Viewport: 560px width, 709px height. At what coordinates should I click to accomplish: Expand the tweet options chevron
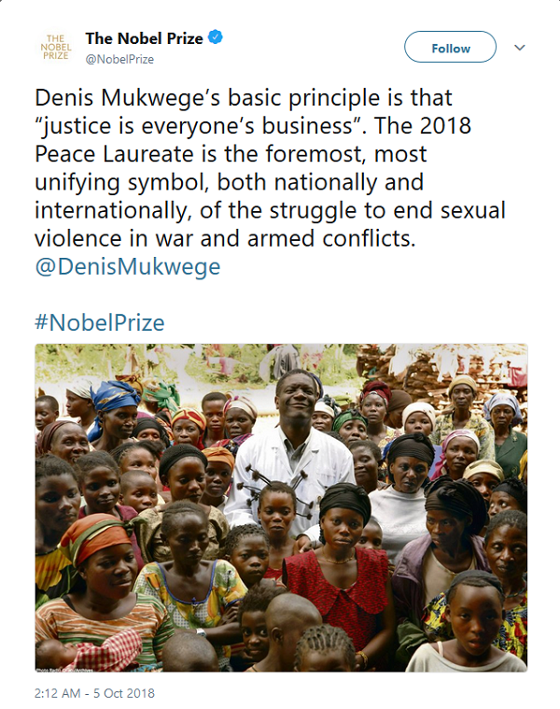(x=520, y=48)
